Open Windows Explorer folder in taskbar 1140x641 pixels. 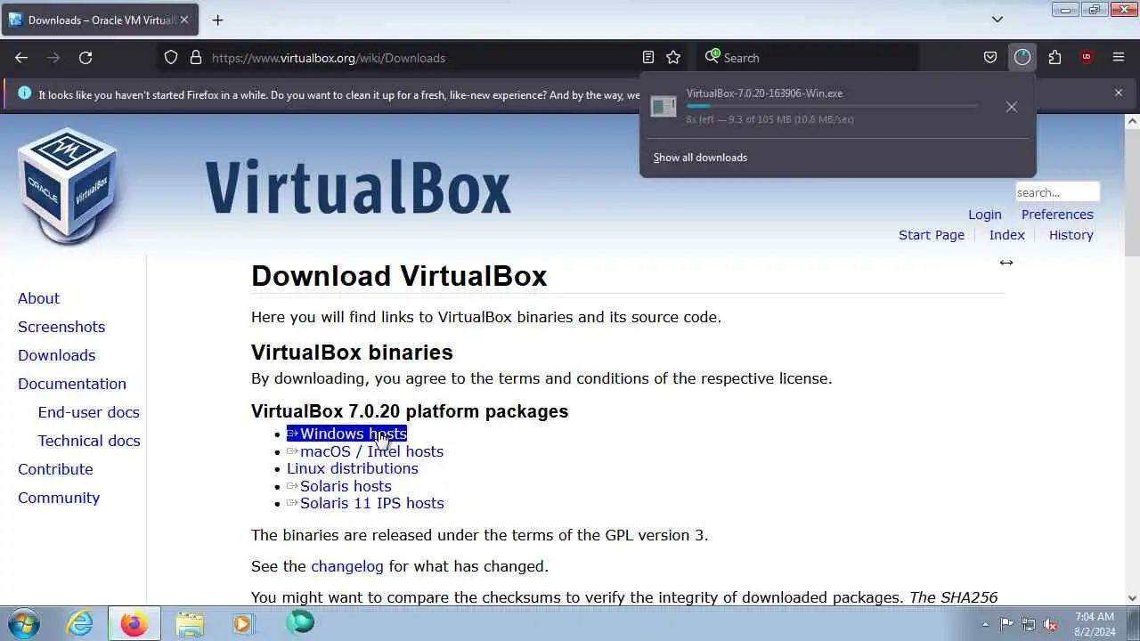click(190, 623)
